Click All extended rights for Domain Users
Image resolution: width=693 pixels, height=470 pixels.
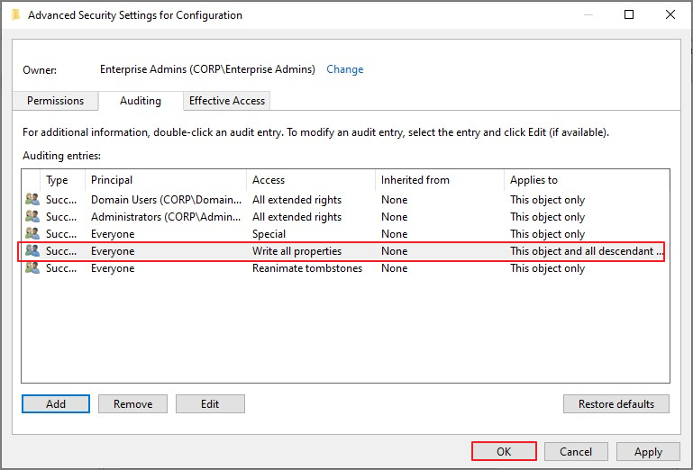(297, 200)
